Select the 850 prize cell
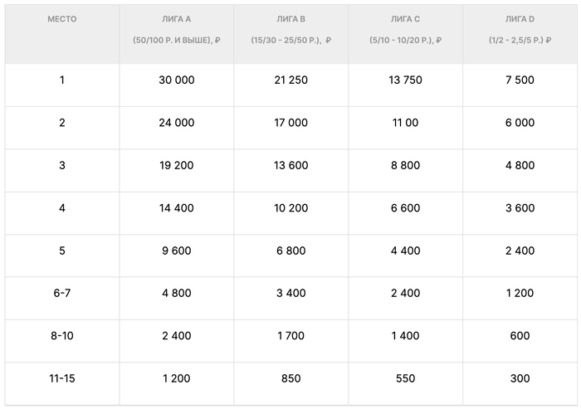This screenshot has height=409, width=581. point(290,378)
